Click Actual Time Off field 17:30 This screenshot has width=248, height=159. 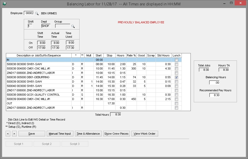[55, 48]
